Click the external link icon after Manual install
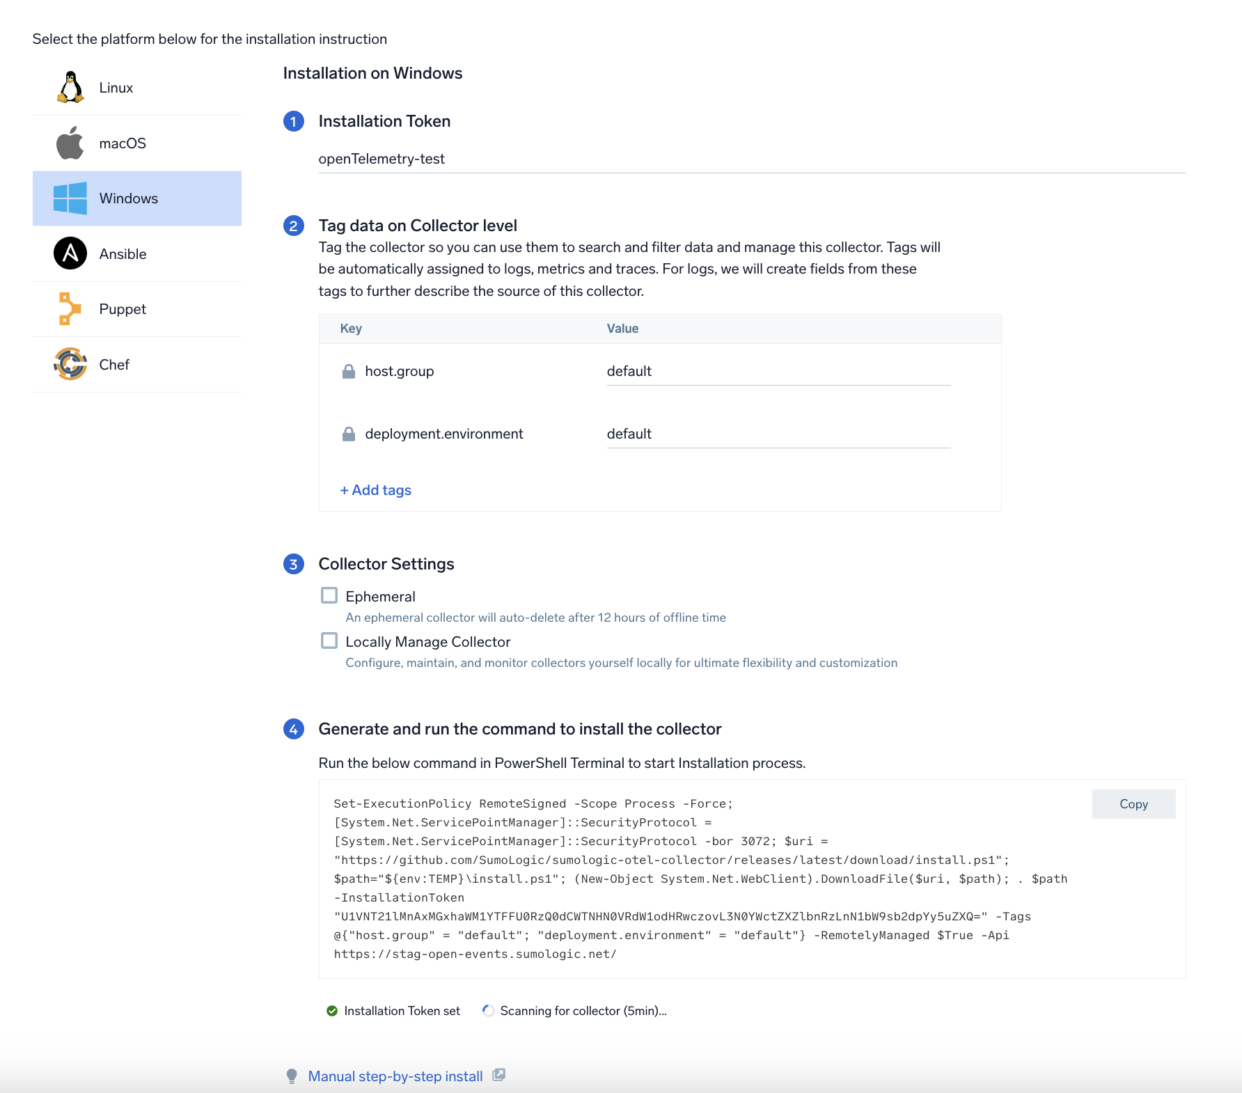Screen dimensions: 1242x1093 point(498,1075)
